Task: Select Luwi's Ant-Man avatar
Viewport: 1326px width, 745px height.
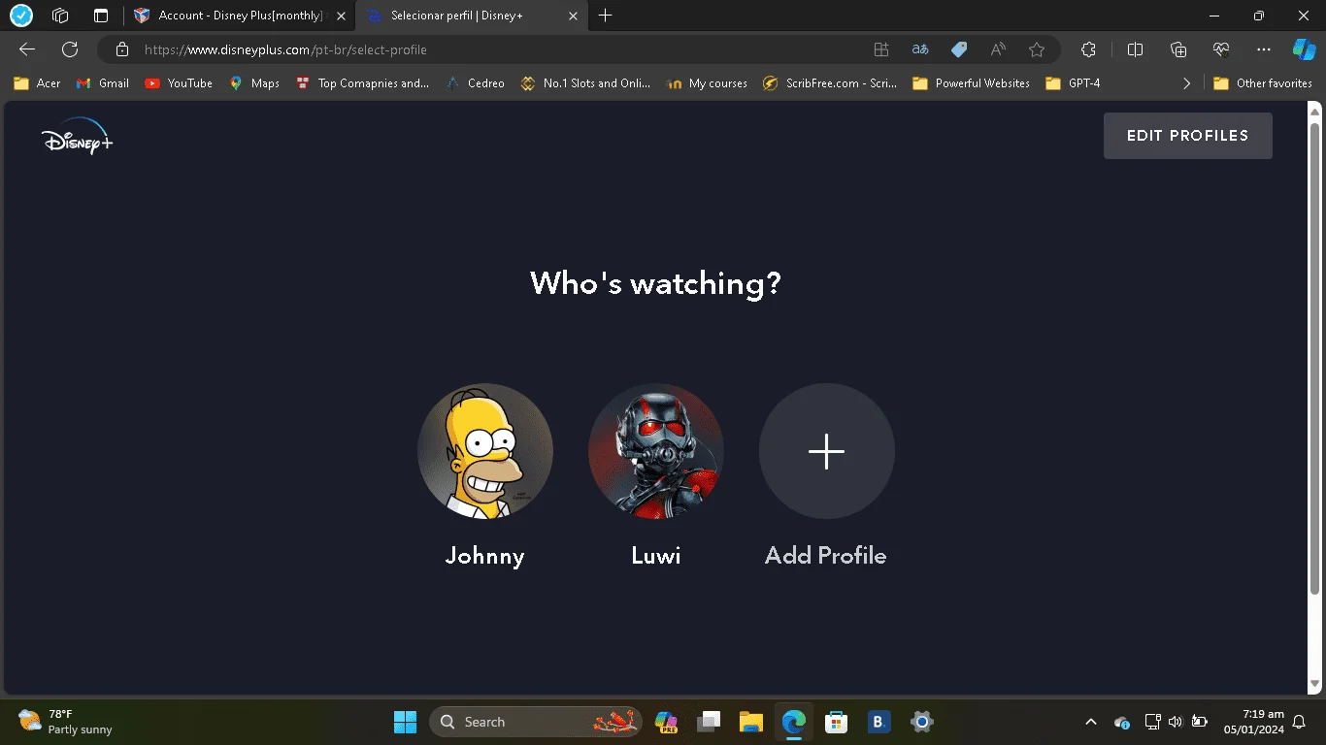Action: pyautogui.click(x=656, y=451)
